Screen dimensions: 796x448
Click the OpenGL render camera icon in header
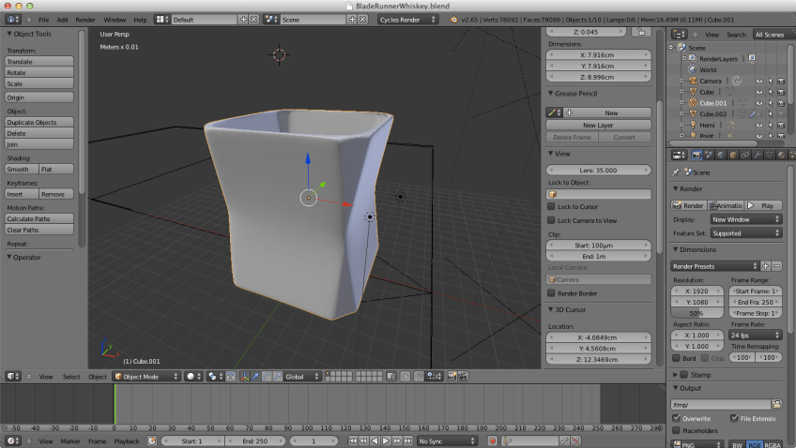(x=452, y=376)
